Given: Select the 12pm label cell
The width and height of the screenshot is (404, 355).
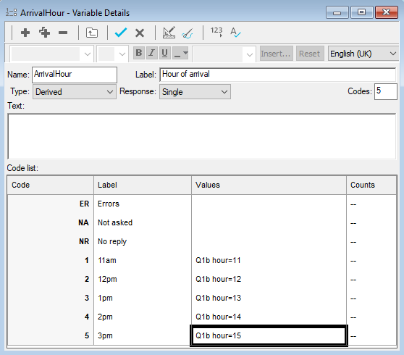Looking at the screenshot, I should click(143, 279).
